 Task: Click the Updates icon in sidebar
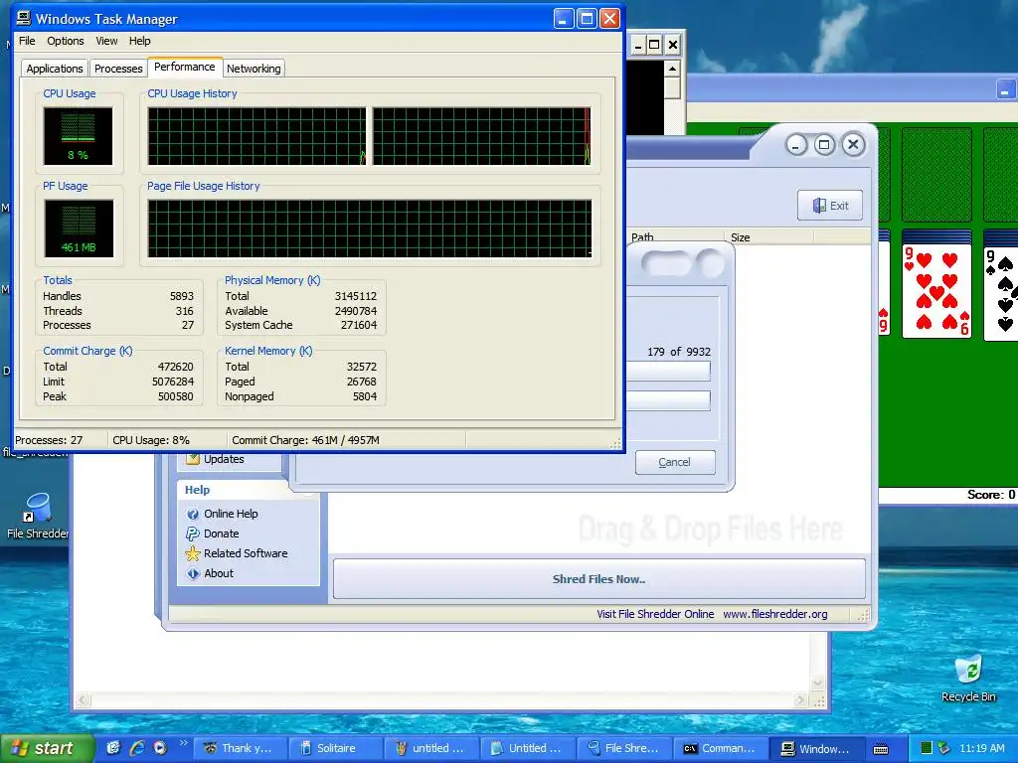193,459
